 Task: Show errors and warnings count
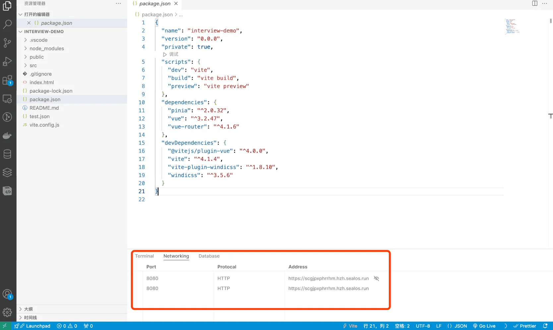pyautogui.click(x=67, y=326)
